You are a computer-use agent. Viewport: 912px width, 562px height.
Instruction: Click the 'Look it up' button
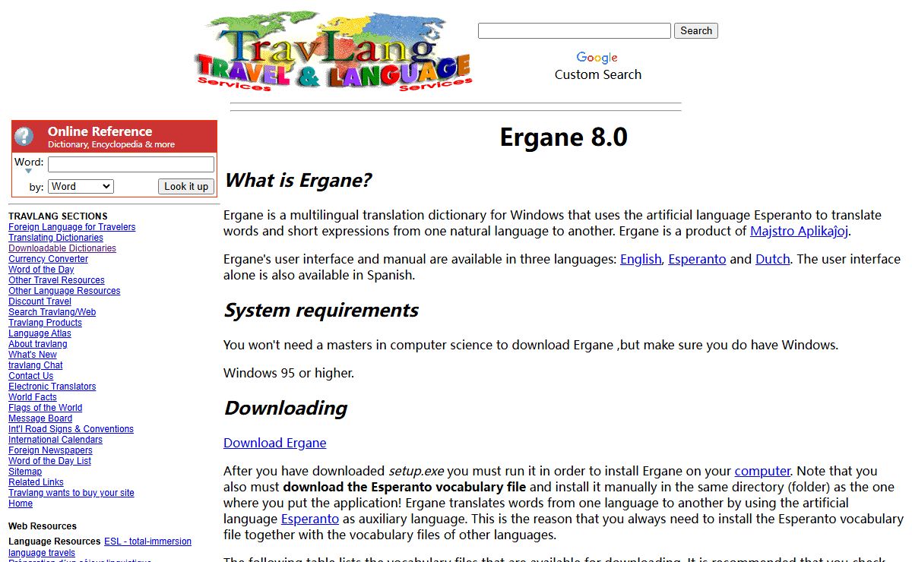tap(186, 186)
